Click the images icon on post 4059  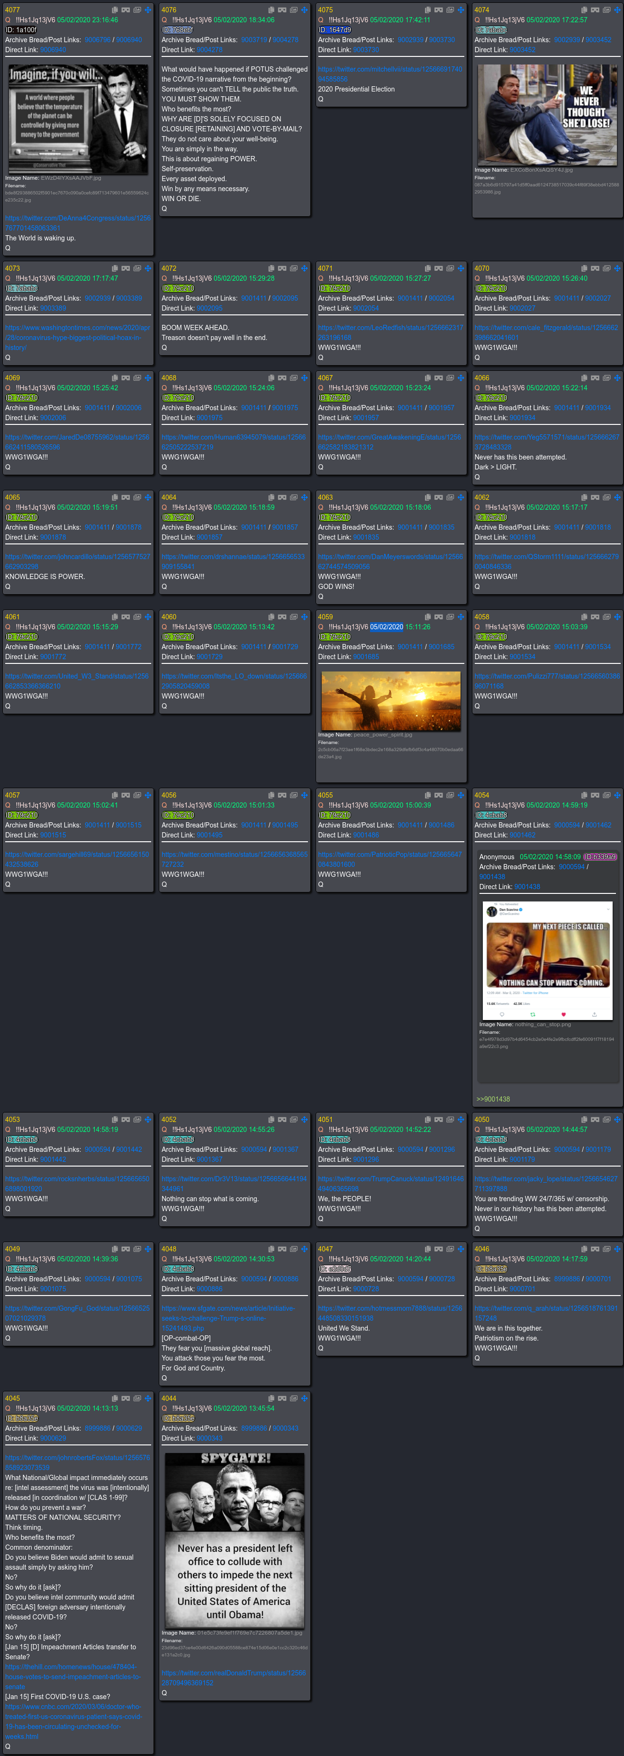[450, 617]
